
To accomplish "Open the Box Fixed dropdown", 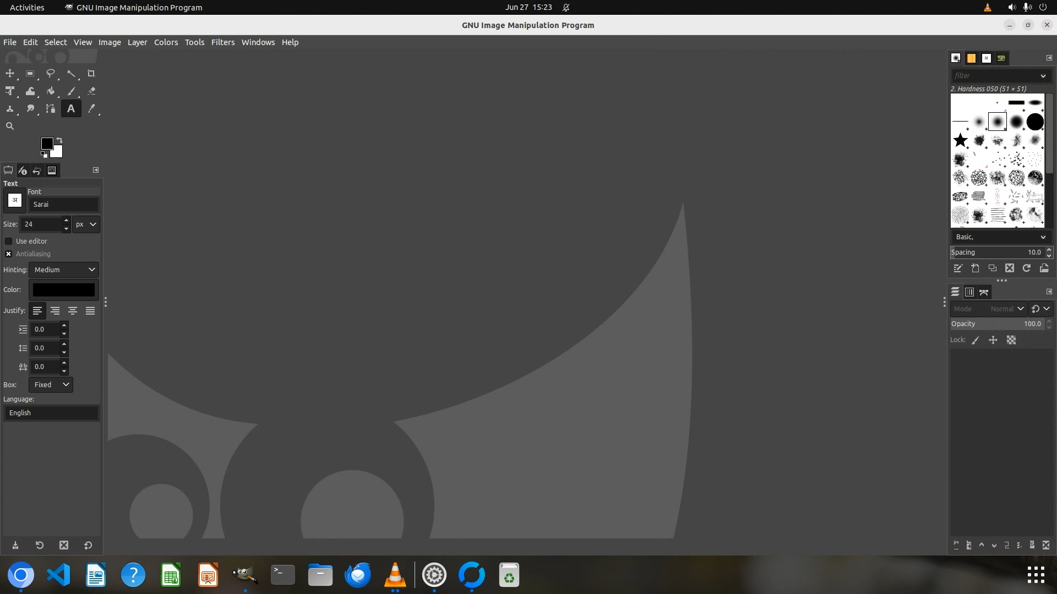I will click(x=51, y=385).
